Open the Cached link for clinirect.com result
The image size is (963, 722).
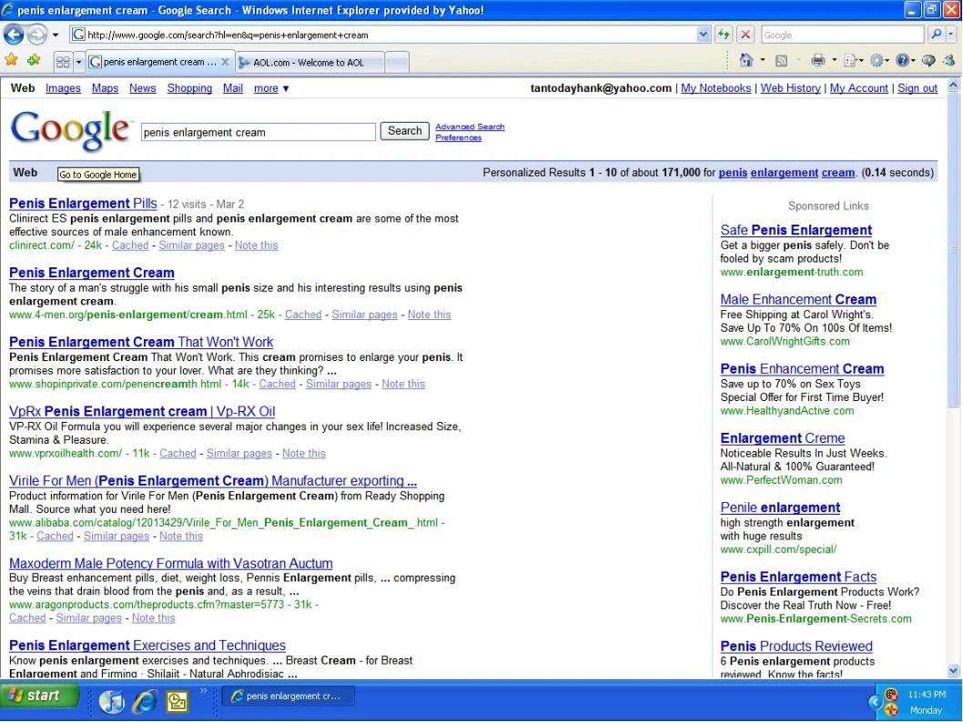(x=130, y=246)
